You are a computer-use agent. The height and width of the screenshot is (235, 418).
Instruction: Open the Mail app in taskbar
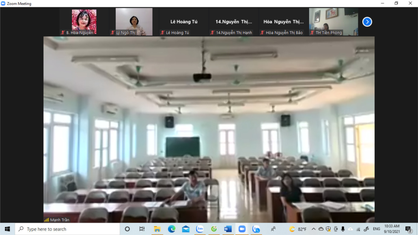pyautogui.click(x=185, y=229)
